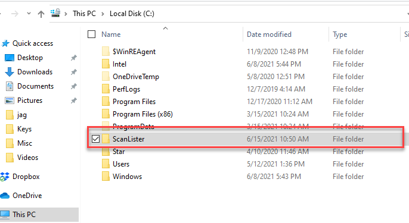Open Downloads folder icon in sidebar
This screenshot has height=223, width=409.
(10, 72)
